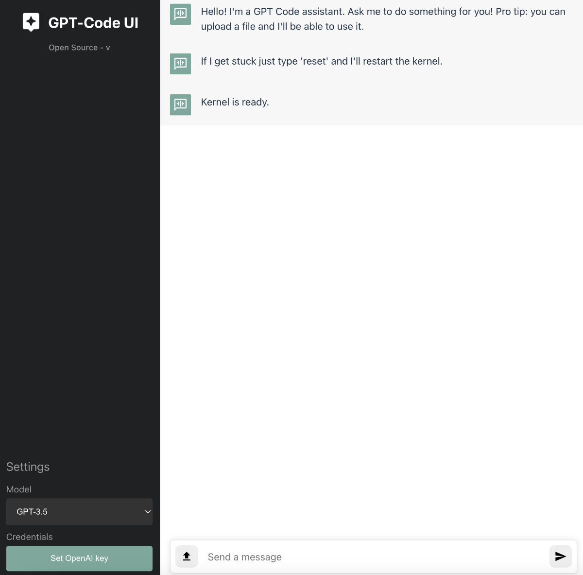
Task: Click the reset kernel instruction message
Action: pyautogui.click(x=322, y=61)
